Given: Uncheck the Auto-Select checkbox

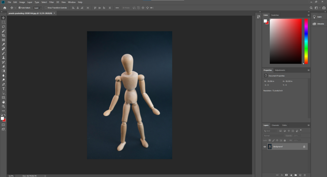Looking at the screenshot, I should [19, 8].
